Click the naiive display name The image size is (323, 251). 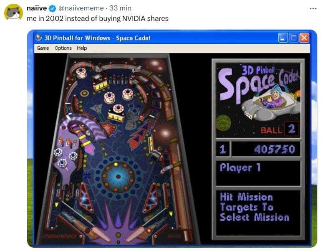click(37, 8)
